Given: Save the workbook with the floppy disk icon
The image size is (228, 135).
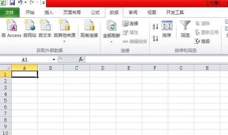Looking at the screenshot, I should (13, 3).
